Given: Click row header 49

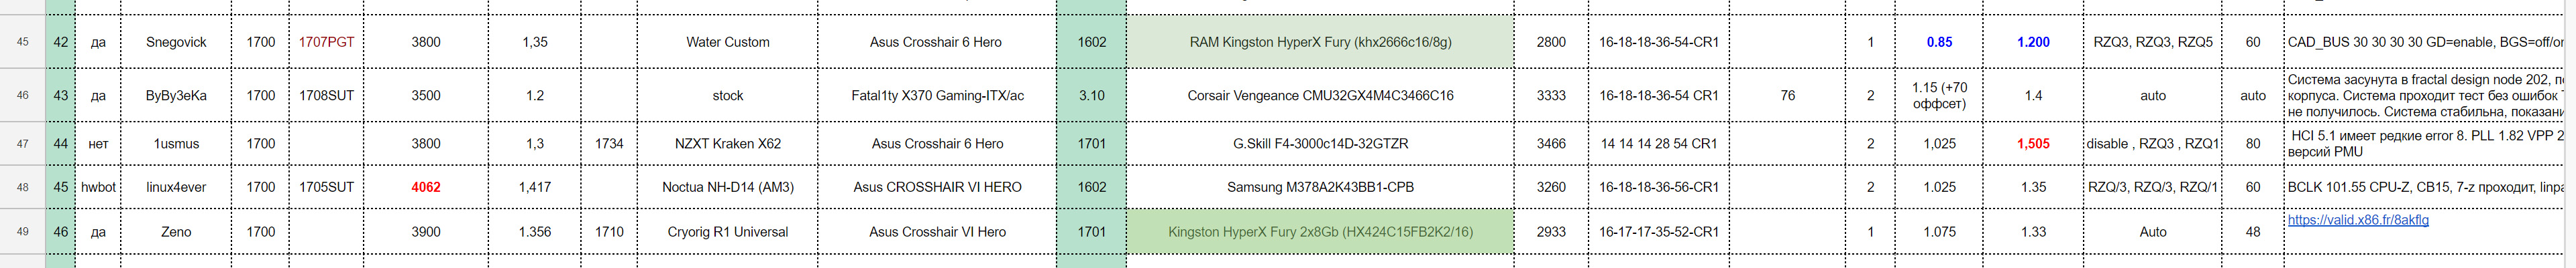Looking at the screenshot, I should pos(23,231).
